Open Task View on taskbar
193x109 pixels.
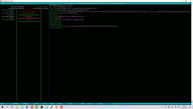tap(12, 107)
